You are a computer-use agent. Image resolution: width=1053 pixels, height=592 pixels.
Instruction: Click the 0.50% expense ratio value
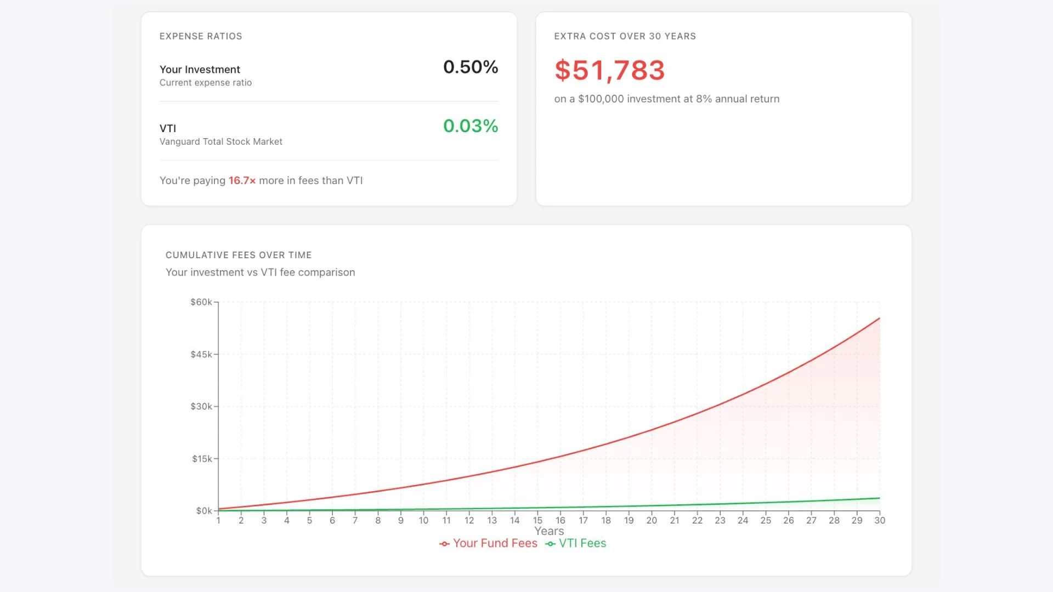click(470, 67)
